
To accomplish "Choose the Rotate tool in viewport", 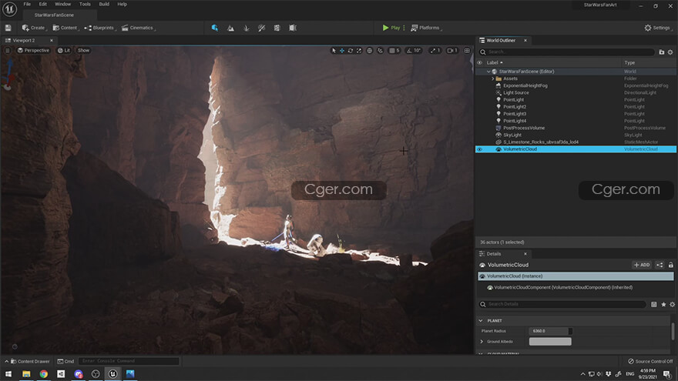I will 351,51.
